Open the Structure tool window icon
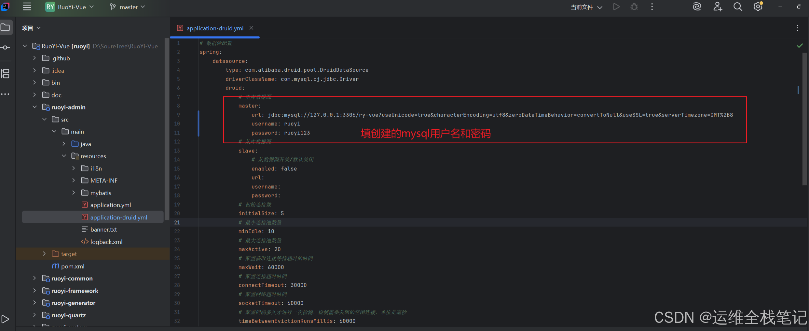Image resolution: width=809 pixels, height=331 pixels. [x=6, y=74]
